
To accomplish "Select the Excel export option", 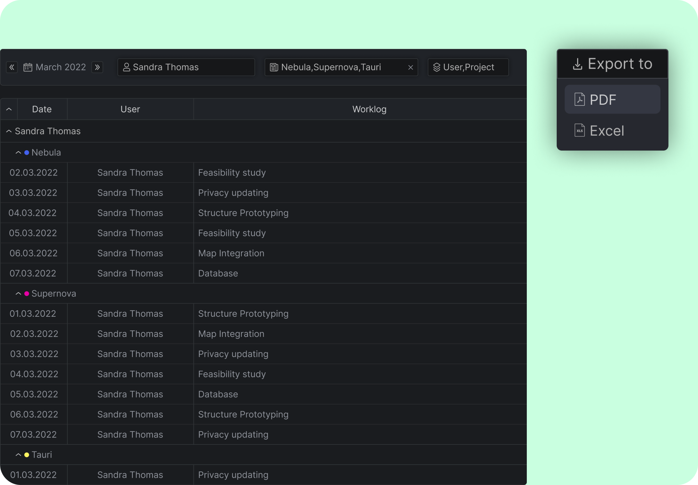I will coord(607,130).
